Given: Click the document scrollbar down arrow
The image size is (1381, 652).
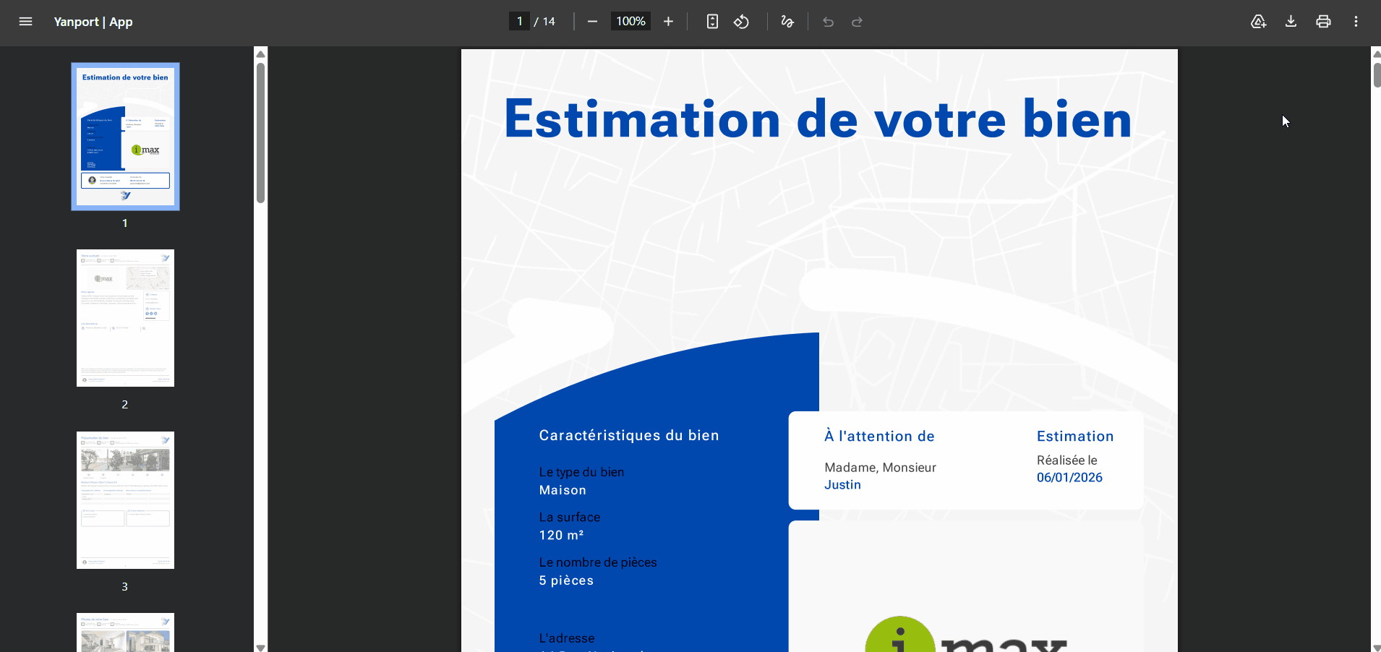Looking at the screenshot, I should coord(1376,647).
